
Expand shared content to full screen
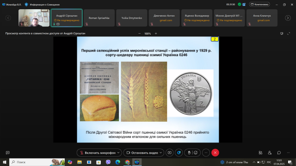point(289,33)
